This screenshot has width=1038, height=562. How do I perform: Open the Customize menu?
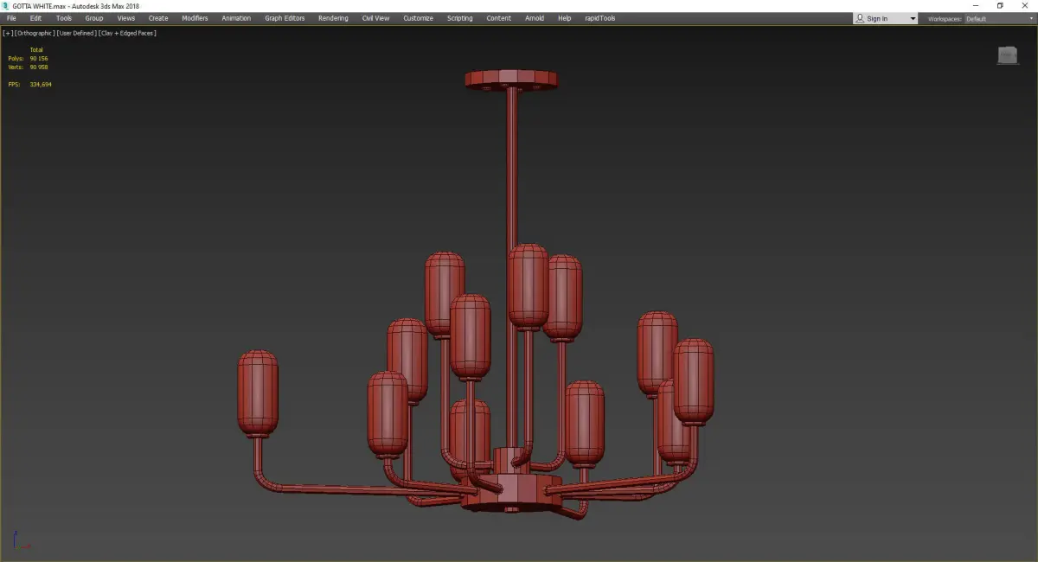pyautogui.click(x=418, y=18)
